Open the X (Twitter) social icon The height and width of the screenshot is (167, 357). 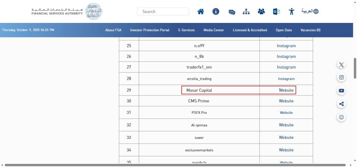tap(341, 65)
